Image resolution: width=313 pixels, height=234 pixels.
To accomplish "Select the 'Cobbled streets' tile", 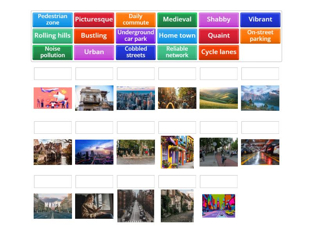I will (135, 52).
